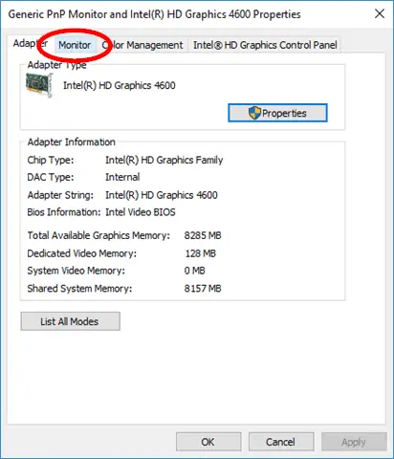Select Intel Video BIOS value
The image size is (394, 459).
coord(141,212)
